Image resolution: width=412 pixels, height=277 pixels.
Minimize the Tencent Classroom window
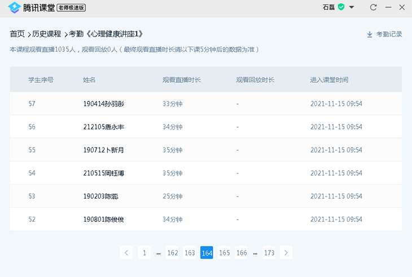388,7
